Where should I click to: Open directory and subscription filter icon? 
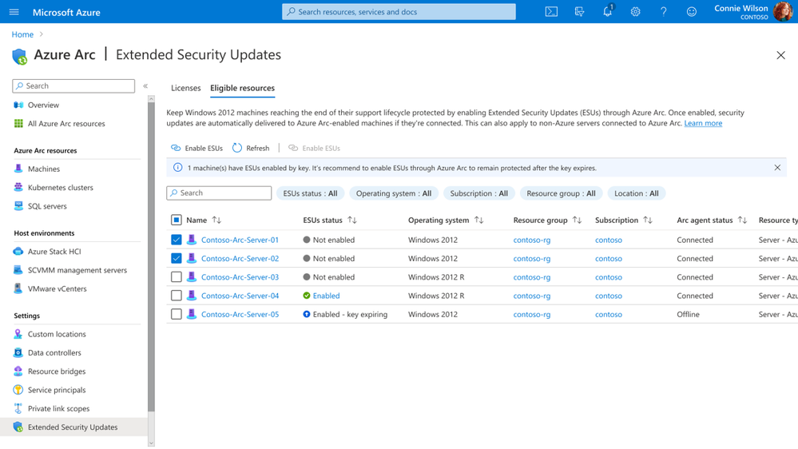click(x=579, y=12)
